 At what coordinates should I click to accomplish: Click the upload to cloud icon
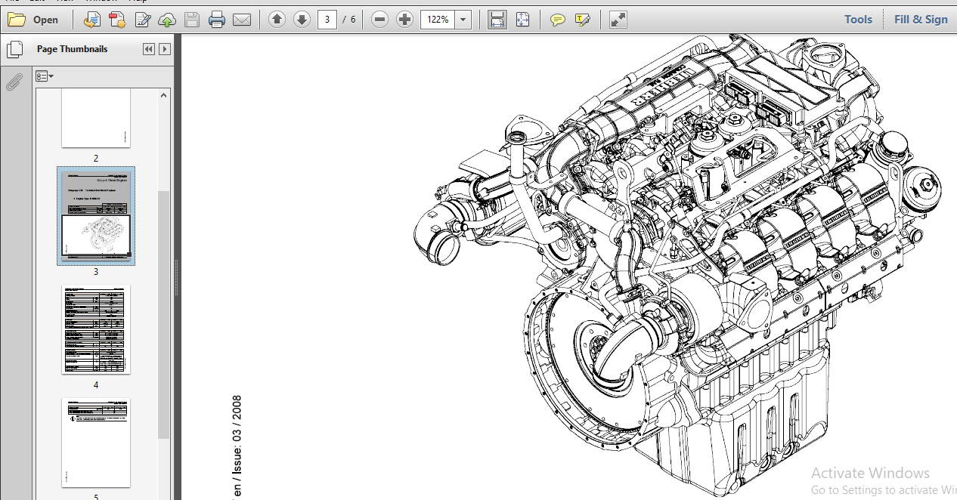pyautogui.click(x=167, y=20)
